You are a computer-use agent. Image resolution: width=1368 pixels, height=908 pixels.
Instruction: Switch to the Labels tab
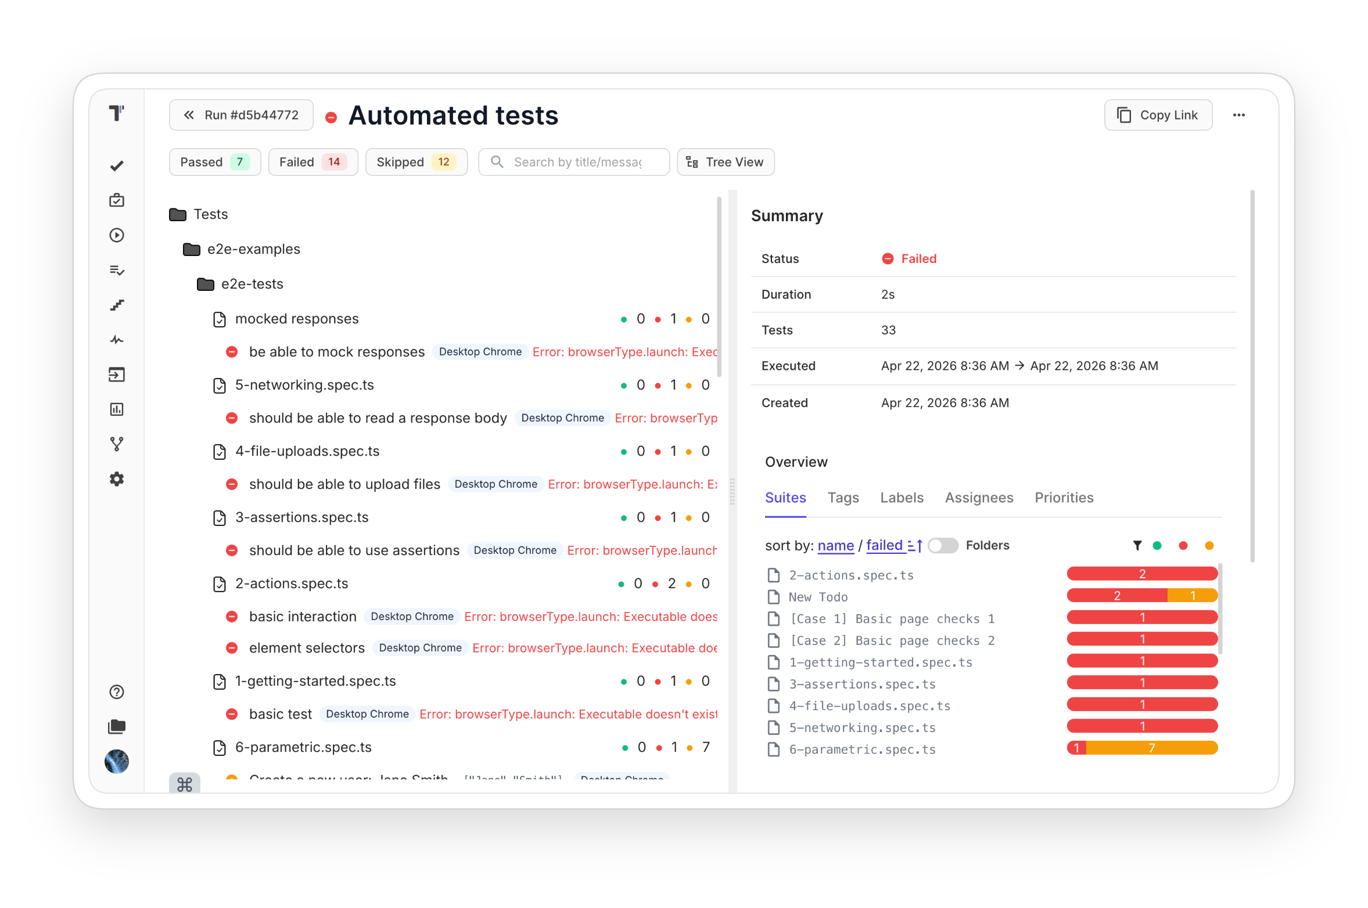(x=901, y=498)
